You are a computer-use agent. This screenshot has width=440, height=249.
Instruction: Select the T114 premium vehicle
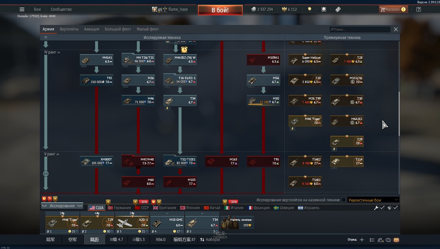pyautogui.click(x=347, y=161)
